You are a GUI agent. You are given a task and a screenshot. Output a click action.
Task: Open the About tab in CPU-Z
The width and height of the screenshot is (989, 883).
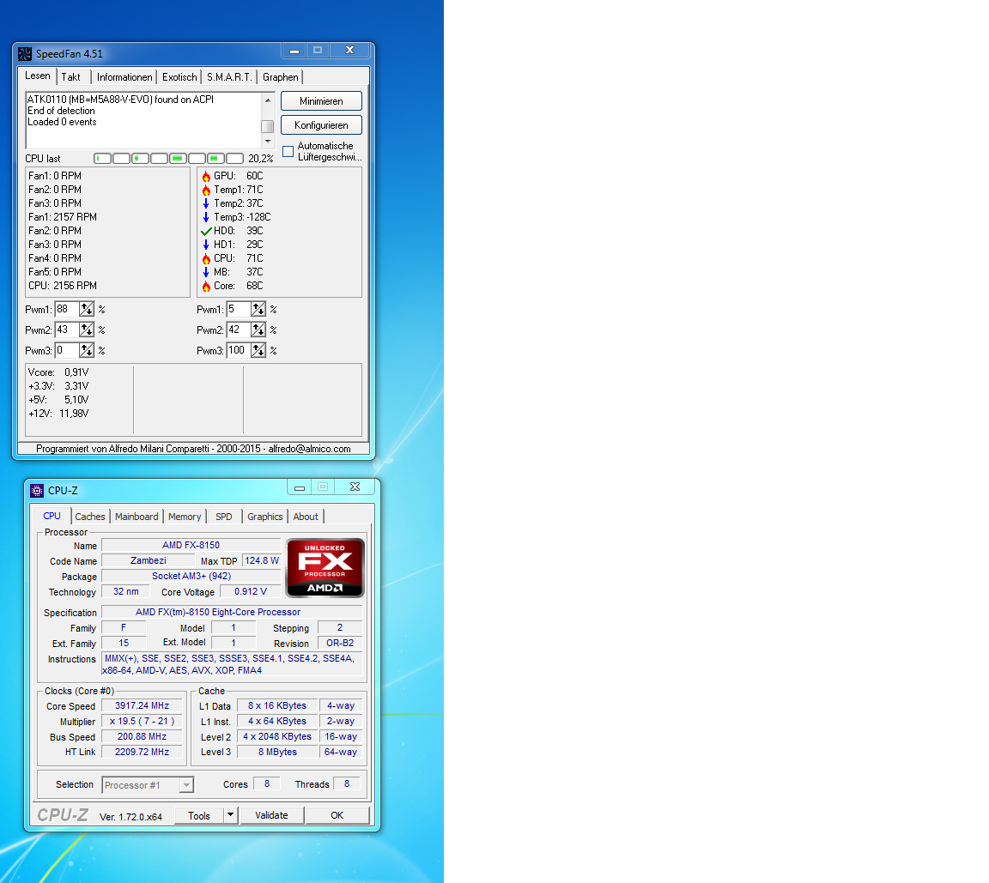point(306,517)
